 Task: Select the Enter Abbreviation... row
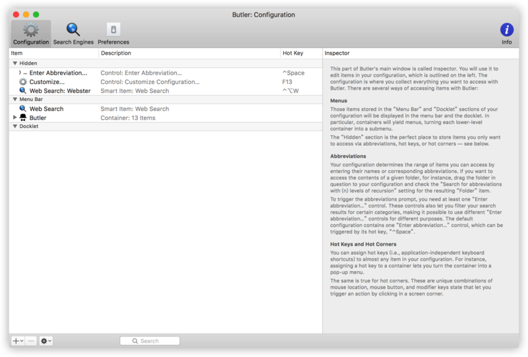click(166, 73)
